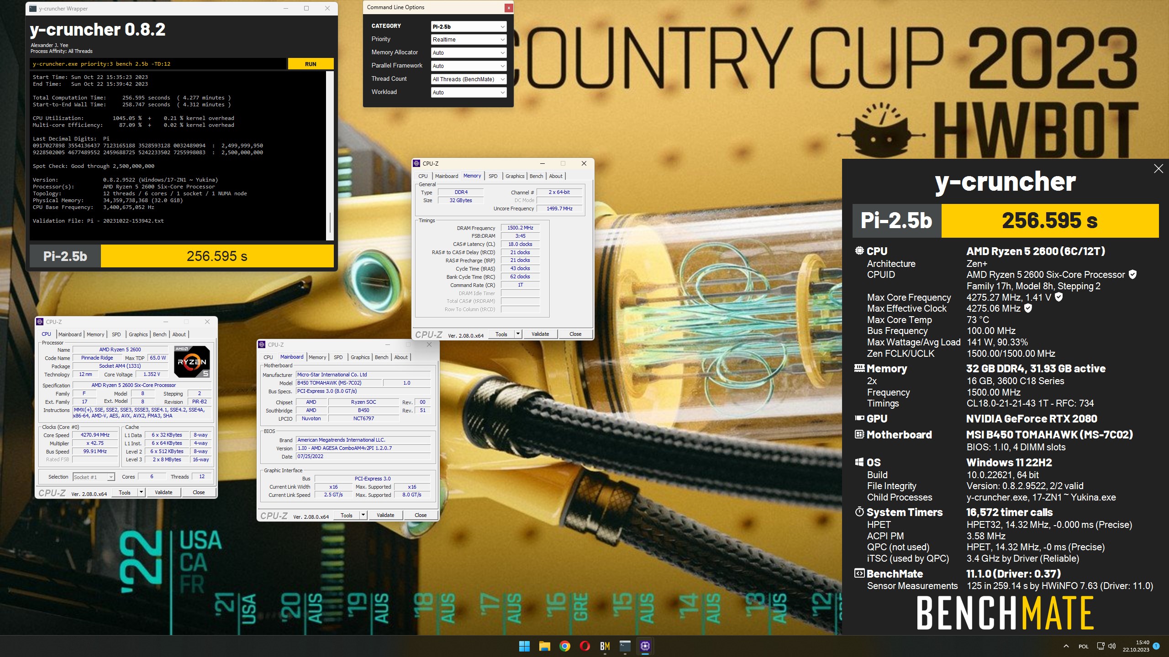1169x657 pixels.
Task: Open About tab in the Memory CPU-Z window
Action: coord(556,176)
